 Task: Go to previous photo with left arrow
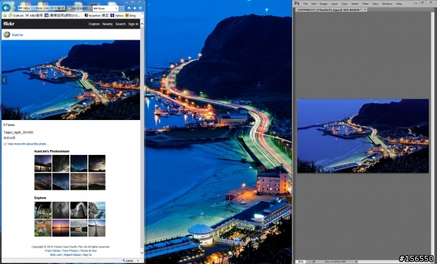click(4, 80)
